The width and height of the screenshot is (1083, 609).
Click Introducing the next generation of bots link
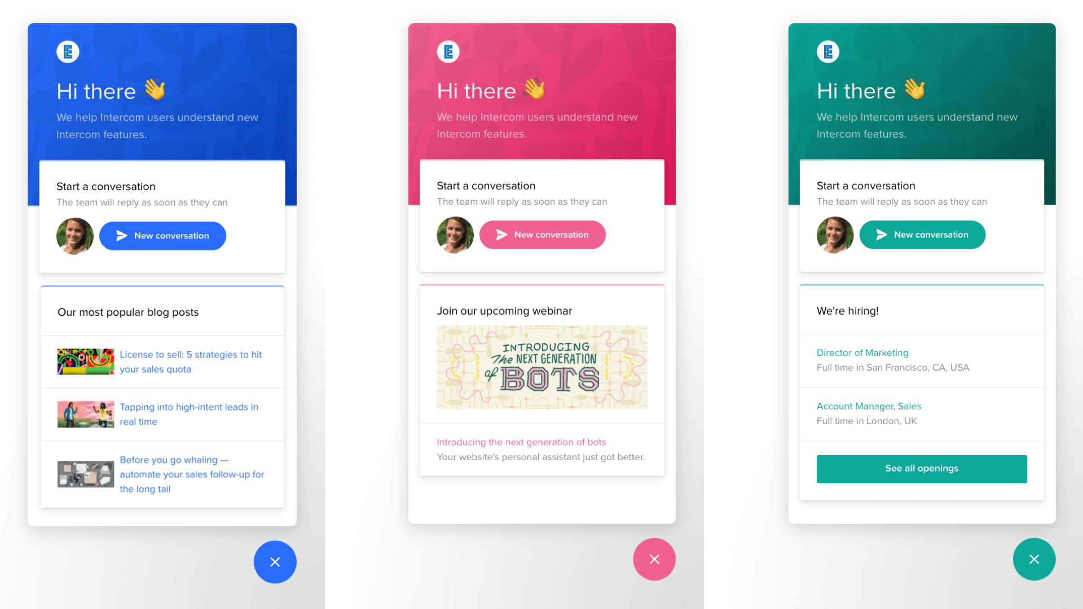521,442
